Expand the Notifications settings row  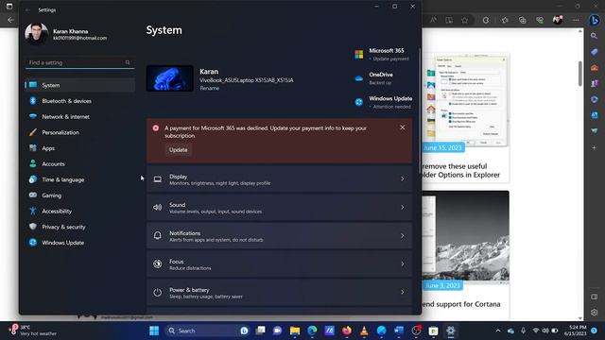(x=280, y=236)
